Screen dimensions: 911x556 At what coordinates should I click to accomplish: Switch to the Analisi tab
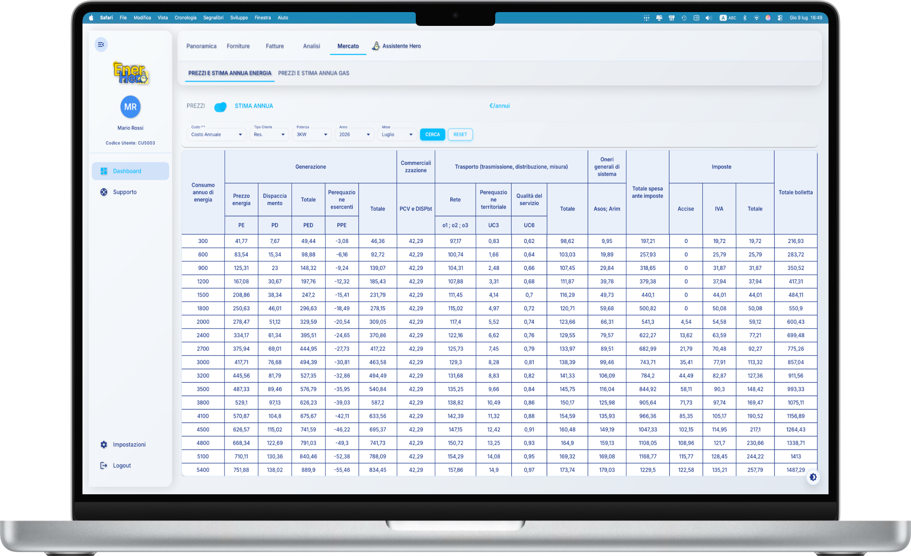click(x=311, y=46)
